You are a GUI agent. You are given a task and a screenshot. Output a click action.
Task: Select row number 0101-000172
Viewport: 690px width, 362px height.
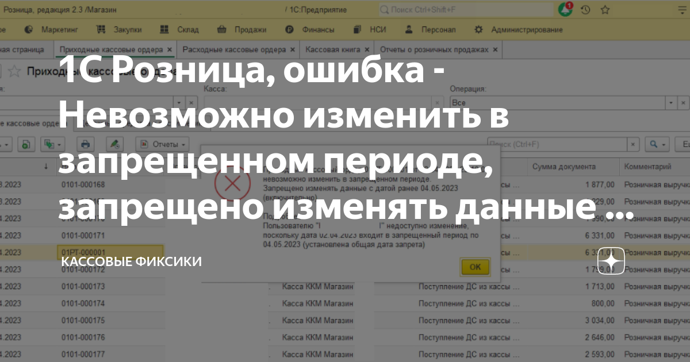coord(83,269)
